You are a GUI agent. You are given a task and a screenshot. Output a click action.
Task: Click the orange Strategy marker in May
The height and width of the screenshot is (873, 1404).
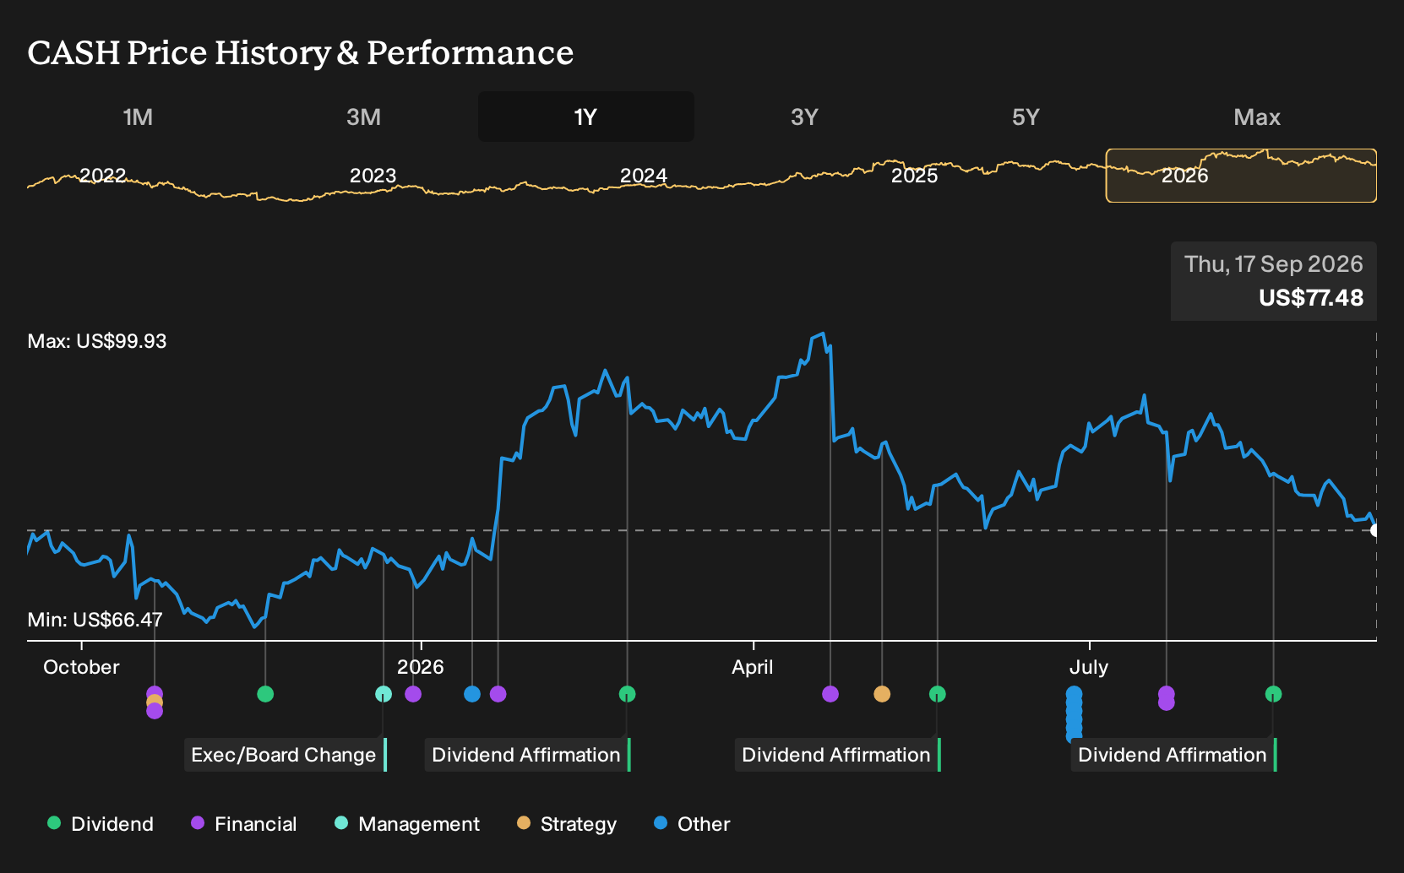882,694
